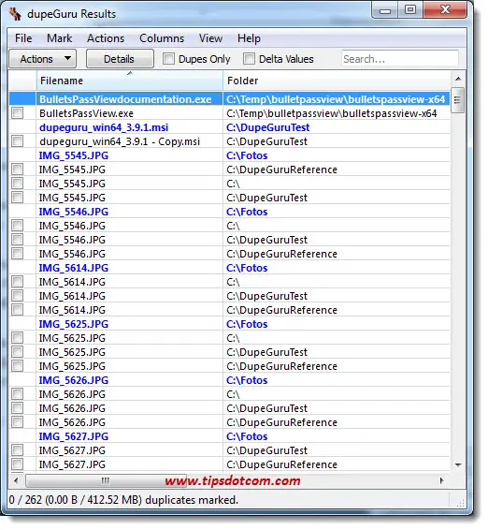Open the Columns menu
This screenshot has width=488, height=530.
coord(162,38)
